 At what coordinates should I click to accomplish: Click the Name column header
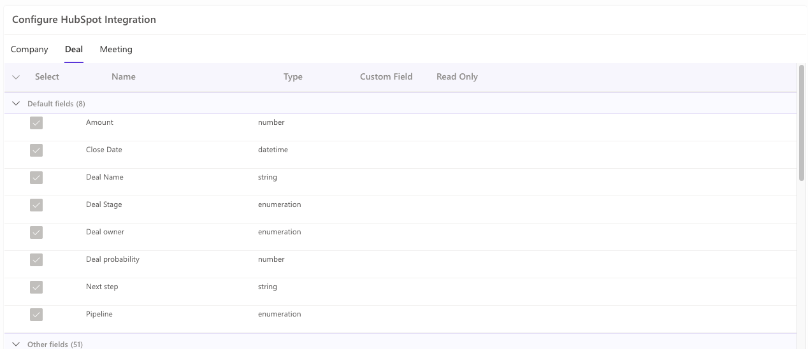124,76
